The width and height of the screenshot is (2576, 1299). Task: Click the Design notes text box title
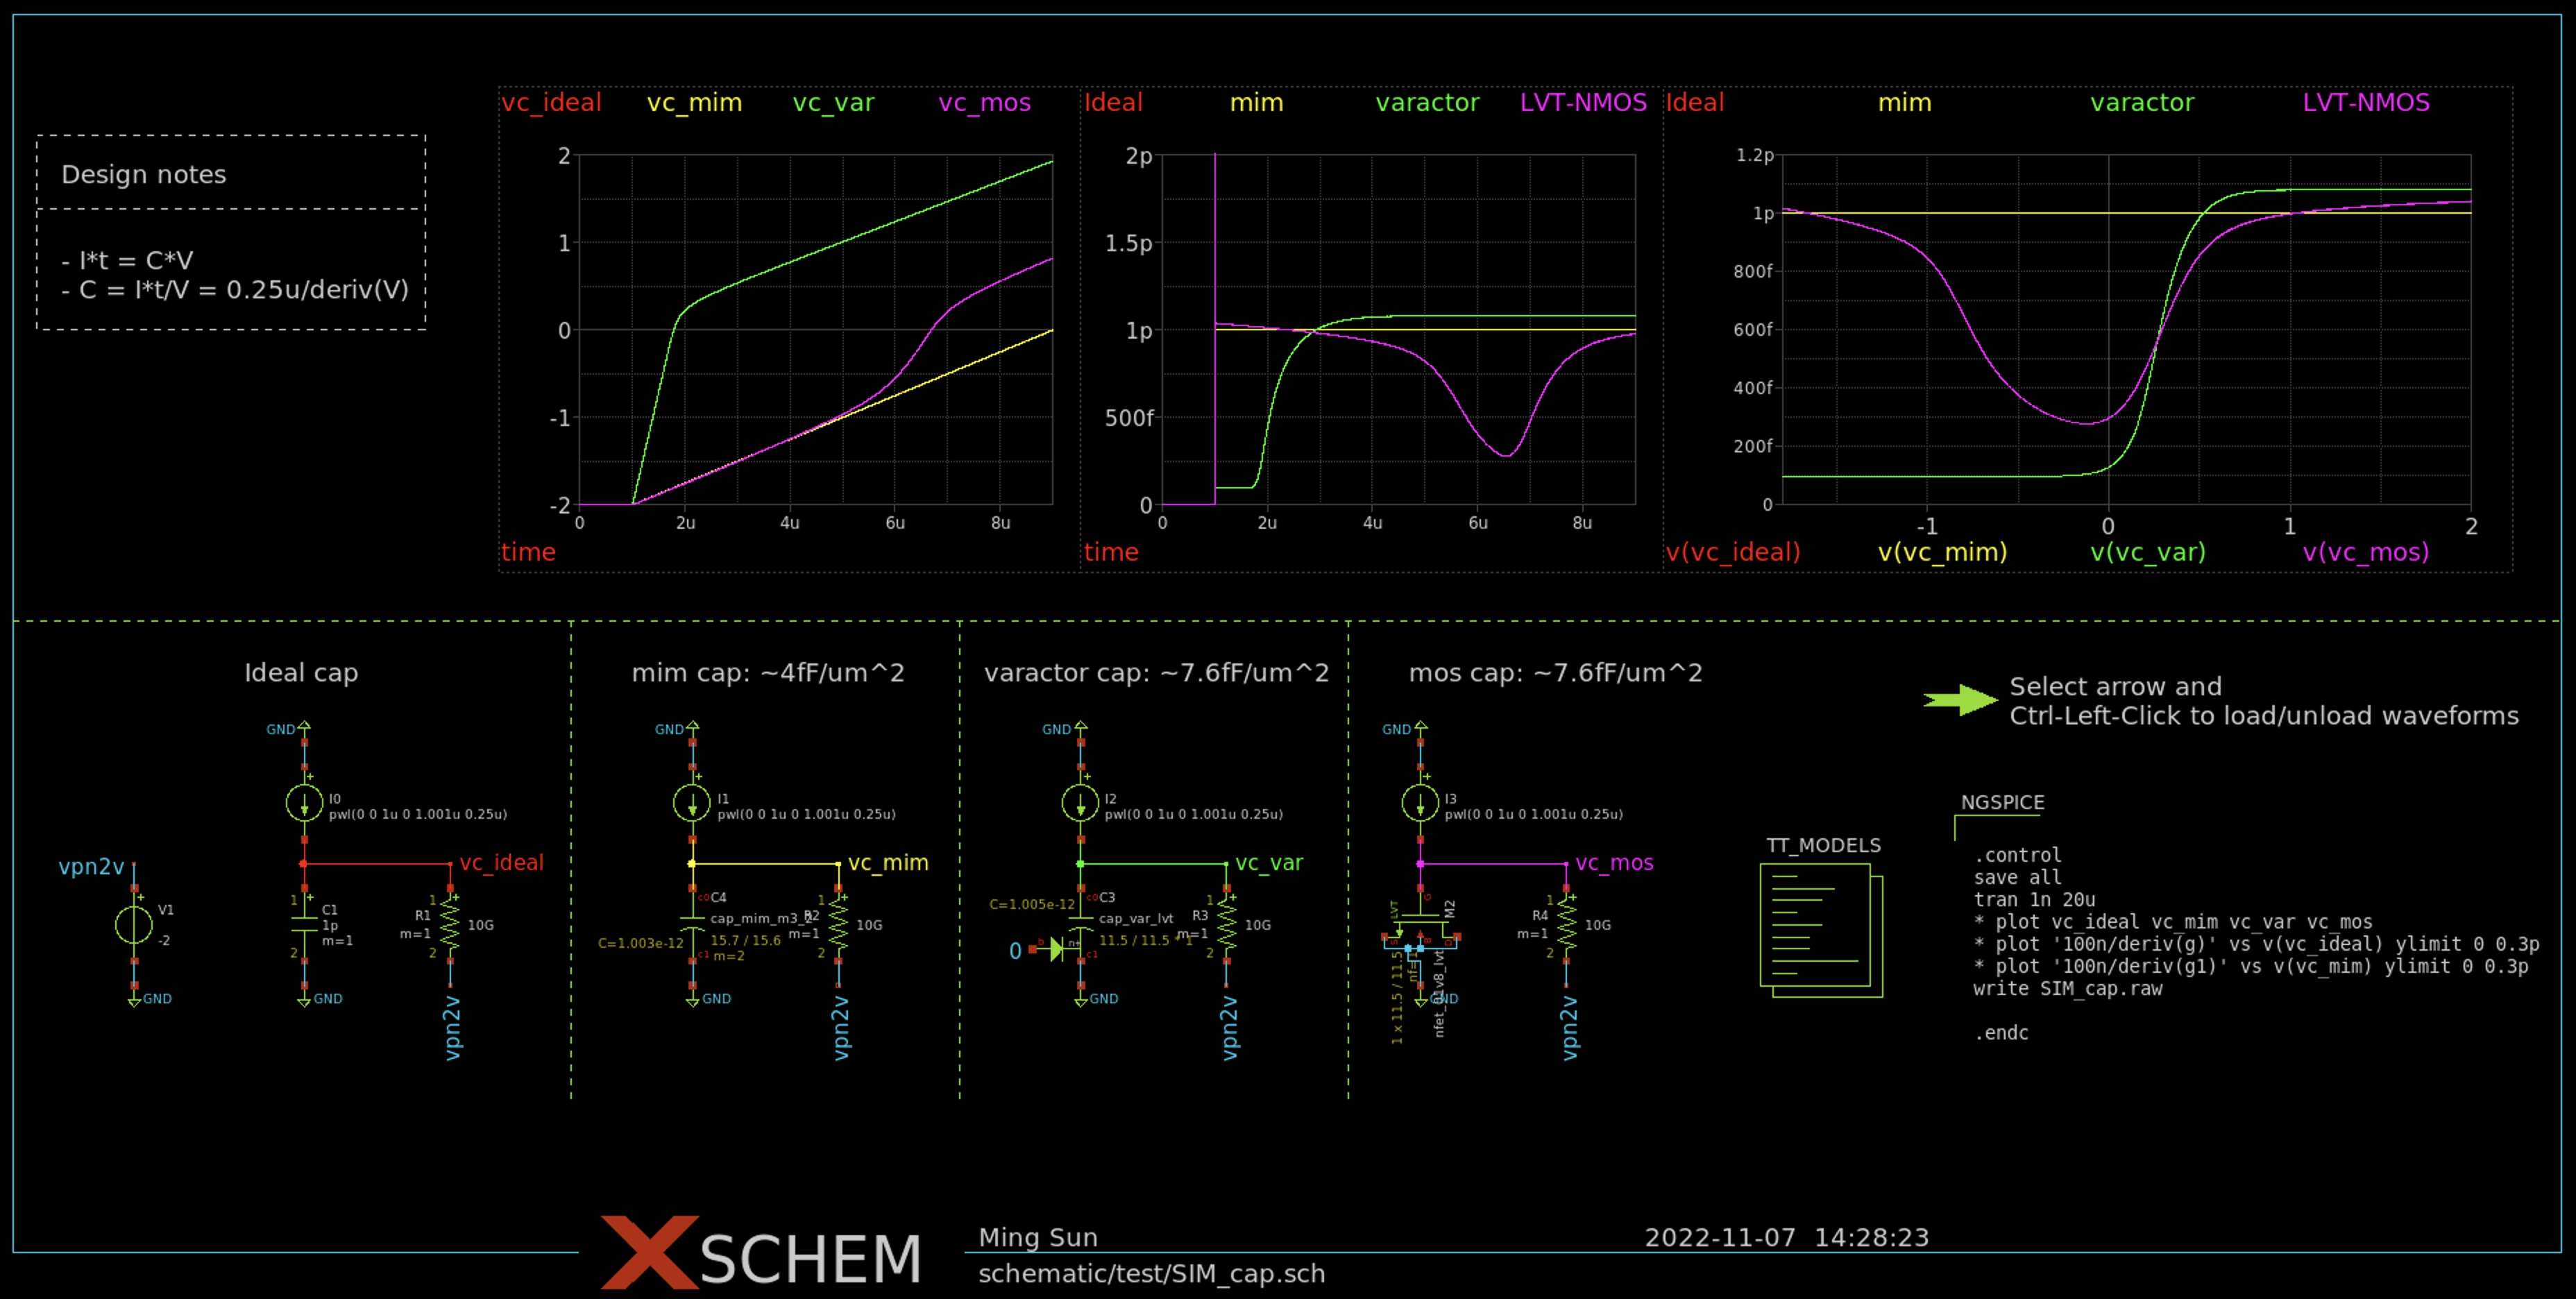[144, 174]
